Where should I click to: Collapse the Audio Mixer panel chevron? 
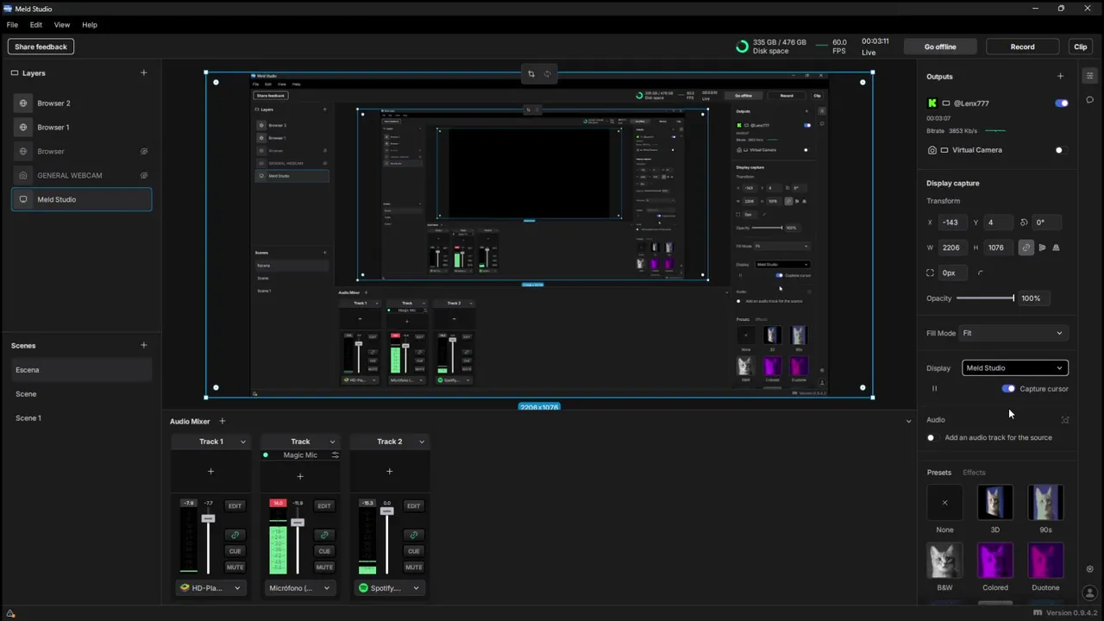(x=908, y=422)
